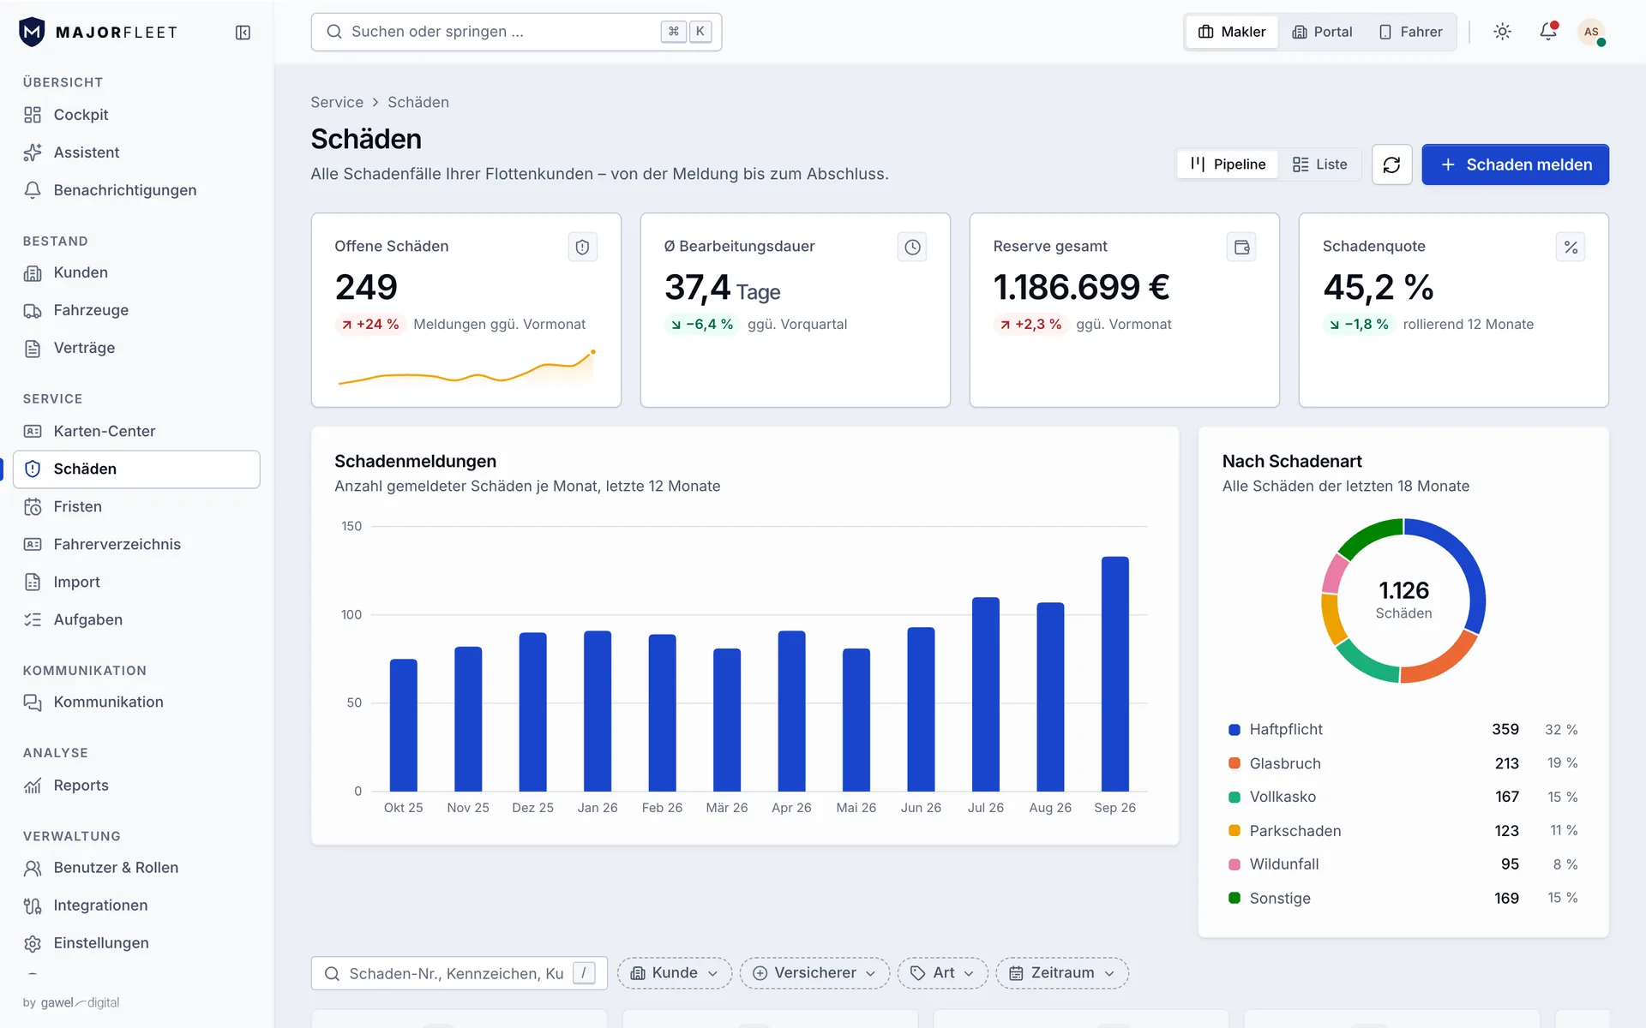Open Reports in the sidebar

[136, 786]
